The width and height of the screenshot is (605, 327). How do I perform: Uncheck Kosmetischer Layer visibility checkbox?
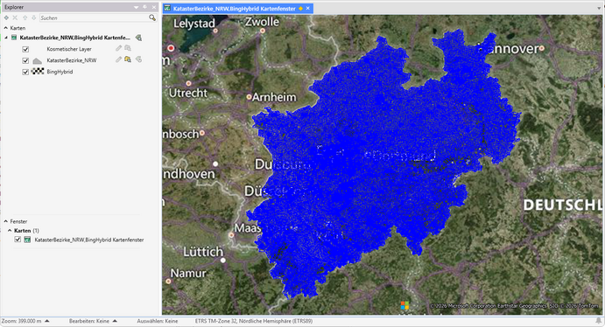(x=25, y=49)
